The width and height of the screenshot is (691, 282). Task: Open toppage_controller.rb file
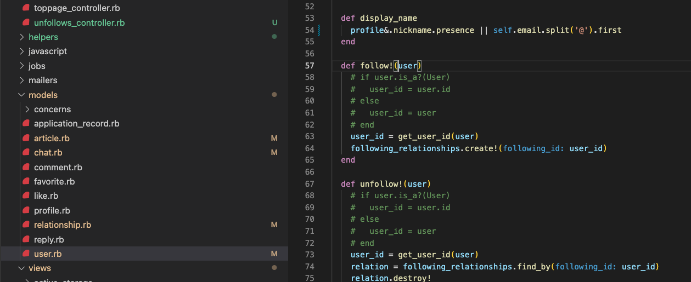[77, 8]
